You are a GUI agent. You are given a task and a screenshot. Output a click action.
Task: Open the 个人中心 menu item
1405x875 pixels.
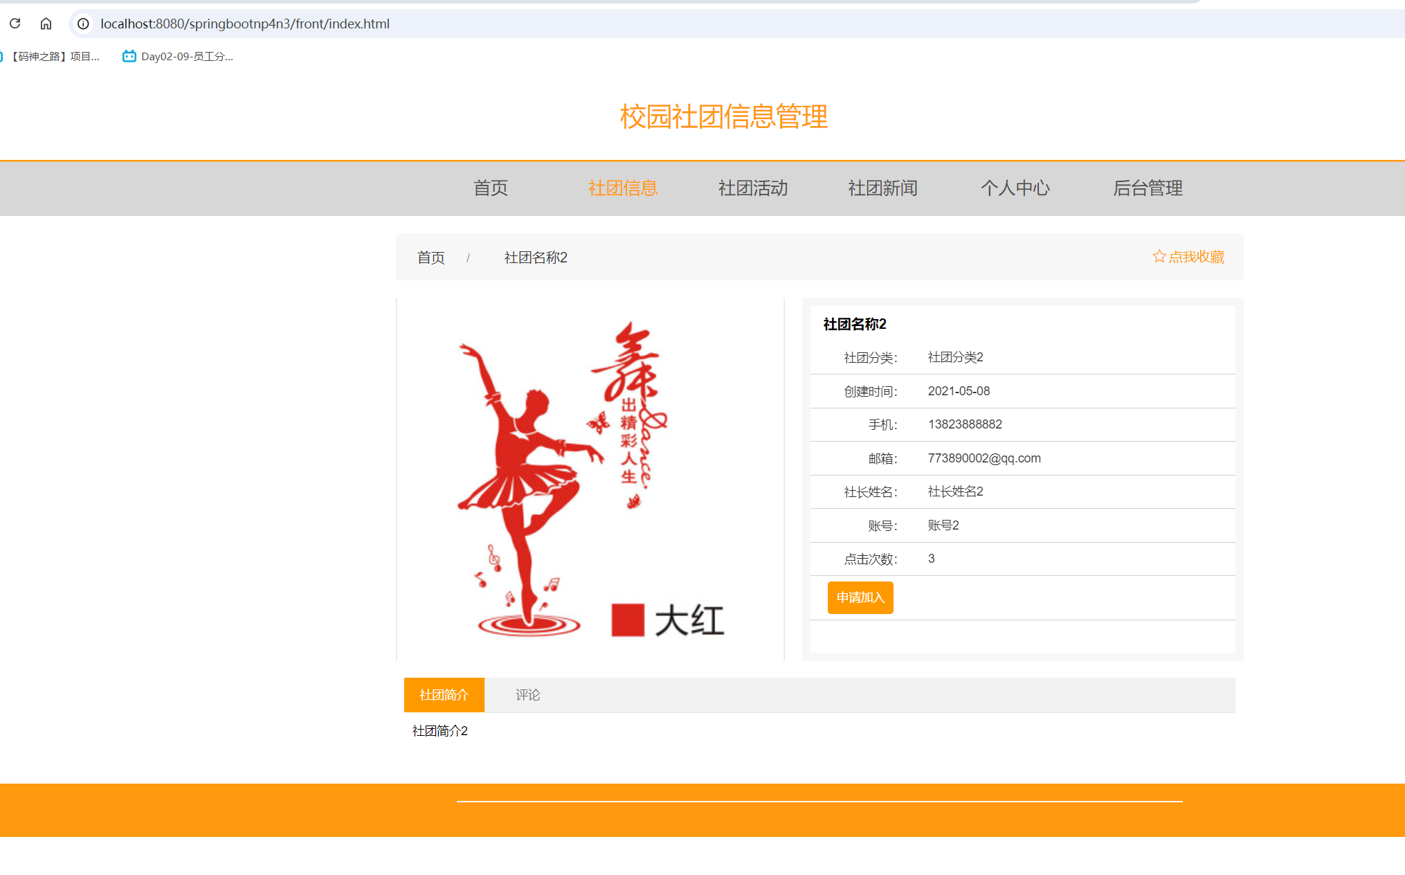click(x=1015, y=188)
